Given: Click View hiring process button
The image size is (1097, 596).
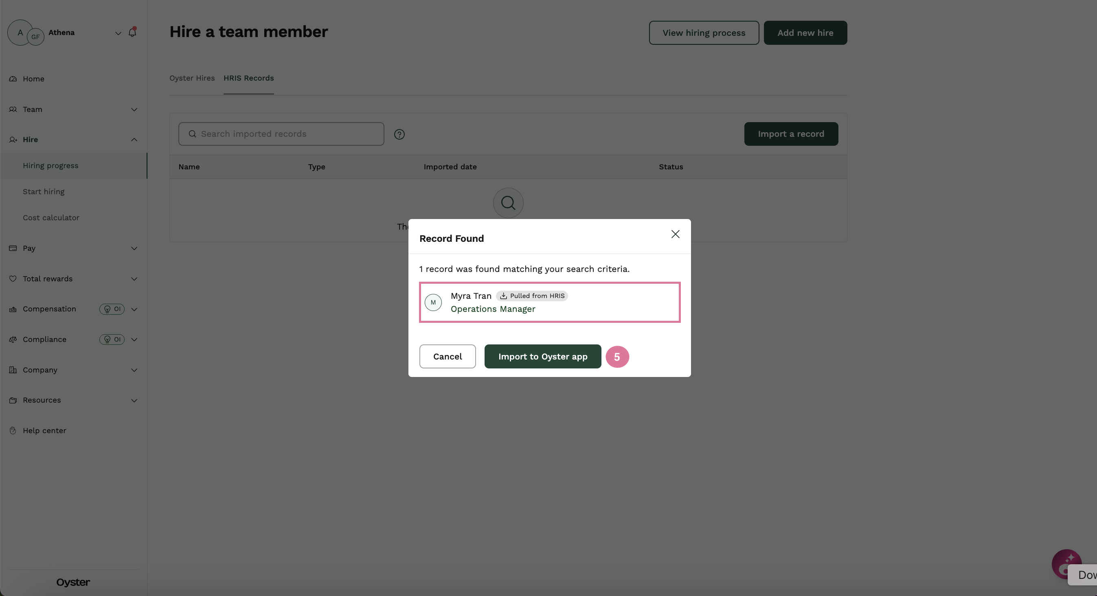Looking at the screenshot, I should coord(704,33).
